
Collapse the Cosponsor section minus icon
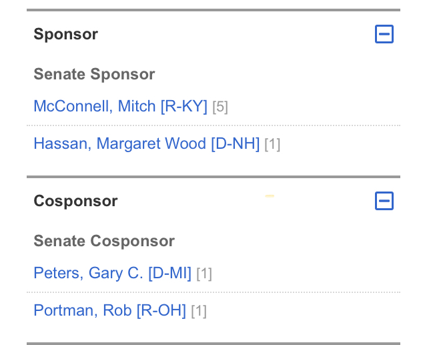(x=384, y=201)
